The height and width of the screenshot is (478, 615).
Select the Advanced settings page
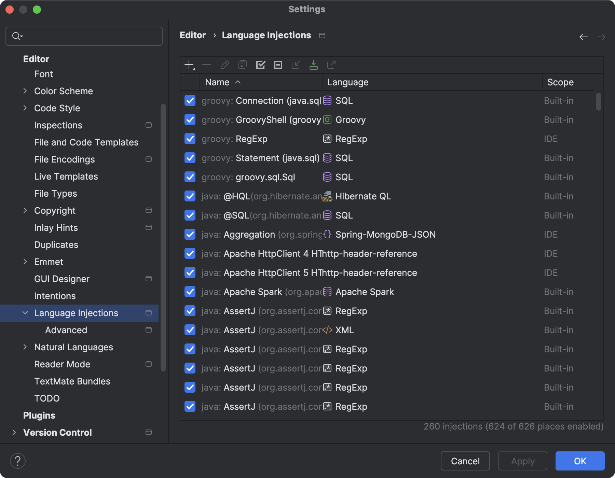pos(66,330)
